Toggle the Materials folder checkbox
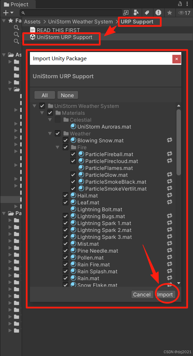 [50, 113]
